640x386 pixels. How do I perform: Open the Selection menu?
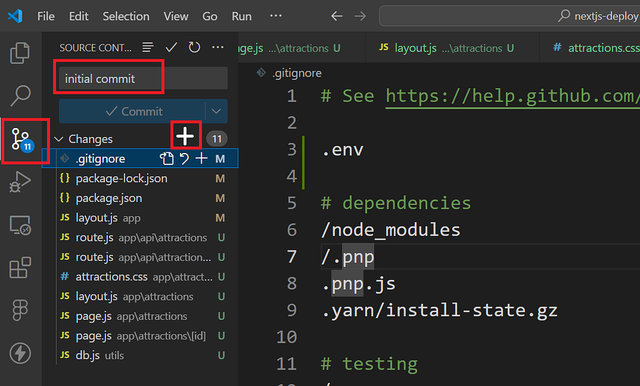(x=126, y=16)
